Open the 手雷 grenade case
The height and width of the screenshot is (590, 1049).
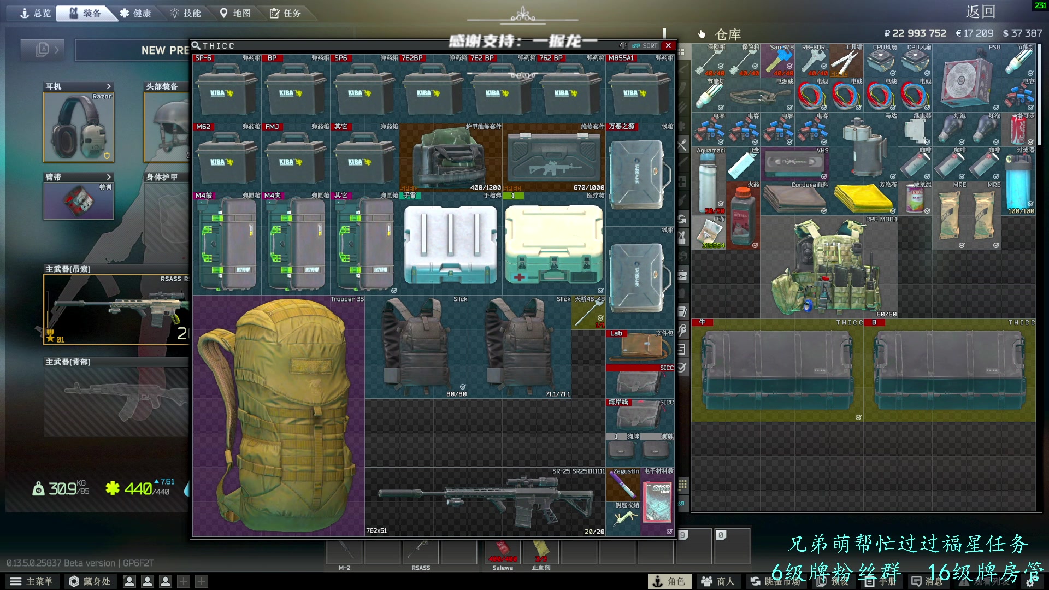tap(451, 243)
